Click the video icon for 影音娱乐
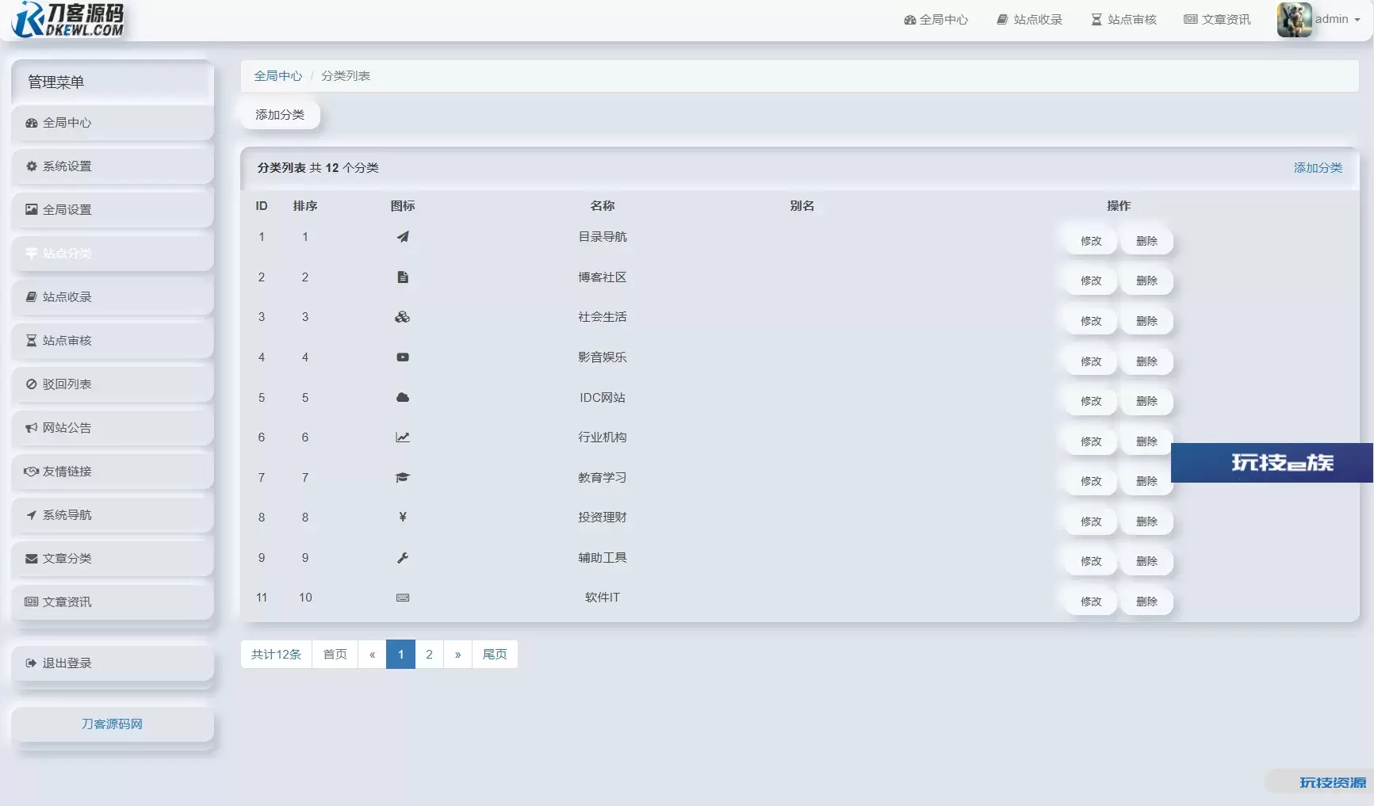 (403, 357)
